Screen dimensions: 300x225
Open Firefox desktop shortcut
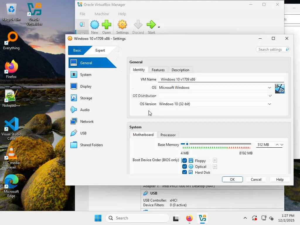(x=11, y=69)
